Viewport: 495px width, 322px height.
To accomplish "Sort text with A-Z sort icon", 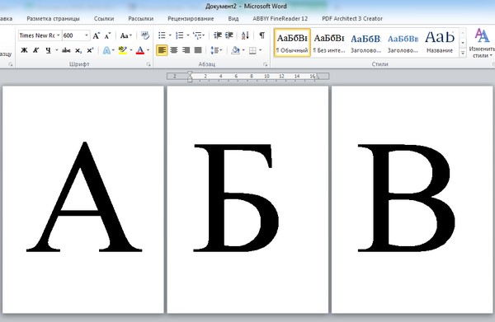I will 245,35.
